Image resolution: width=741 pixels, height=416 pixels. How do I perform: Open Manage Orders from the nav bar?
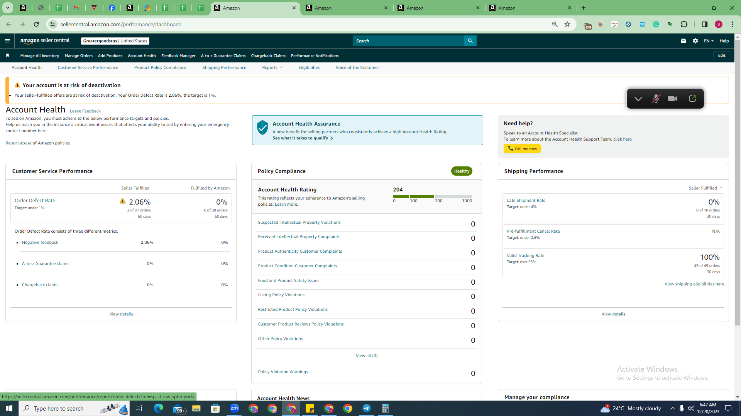coord(79,55)
